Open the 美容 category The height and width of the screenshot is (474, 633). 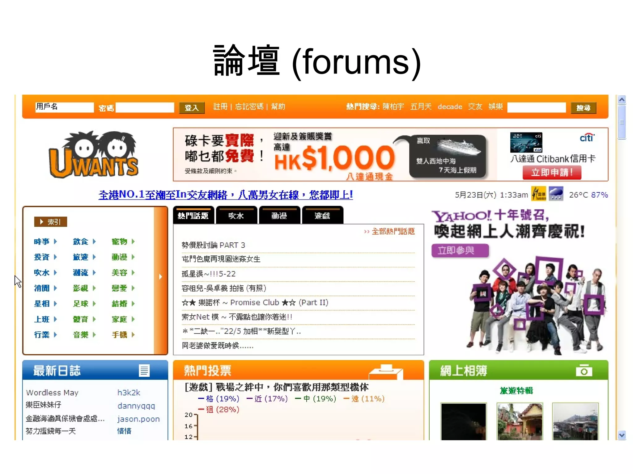click(x=119, y=272)
